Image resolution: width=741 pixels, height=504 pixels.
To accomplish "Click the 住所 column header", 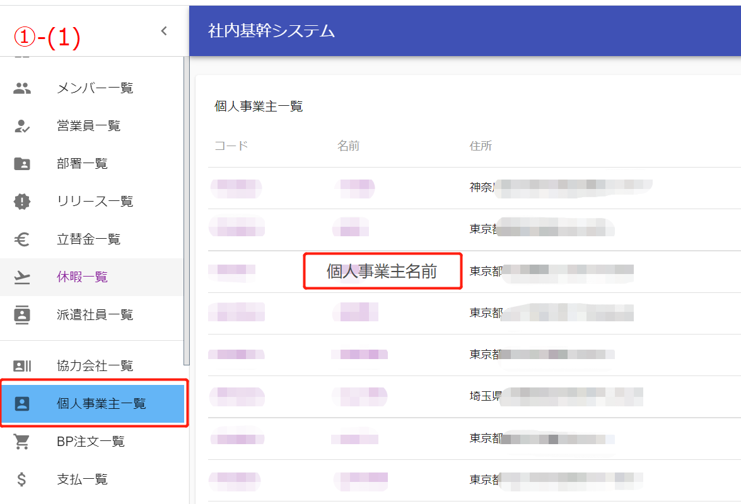I will [481, 146].
